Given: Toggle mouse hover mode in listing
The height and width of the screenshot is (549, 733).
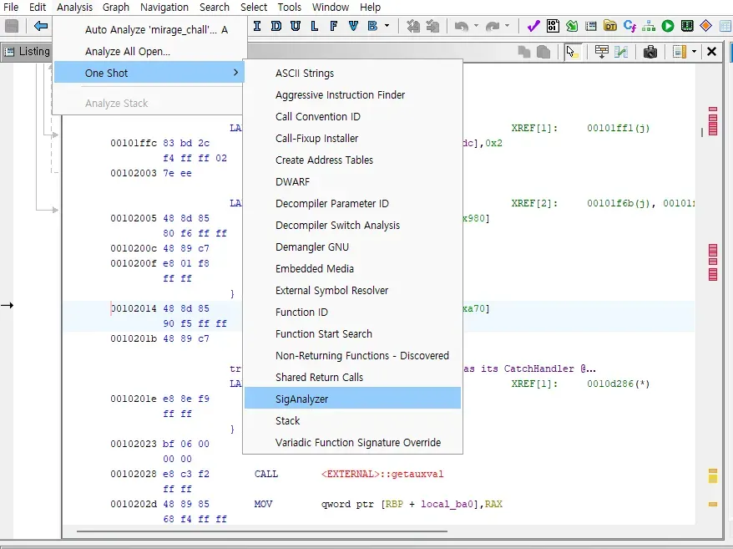Looking at the screenshot, I should [x=572, y=52].
